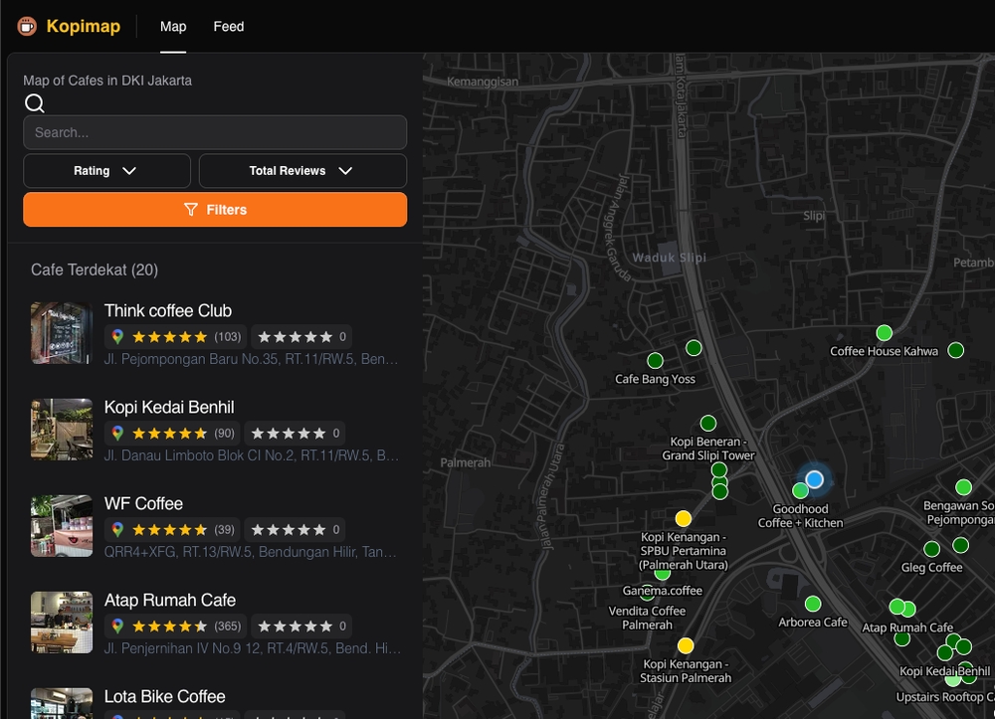Viewport: 995px width, 719px height.
Task: Click the green marker at Arborea Cafe
Action: (x=813, y=603)
